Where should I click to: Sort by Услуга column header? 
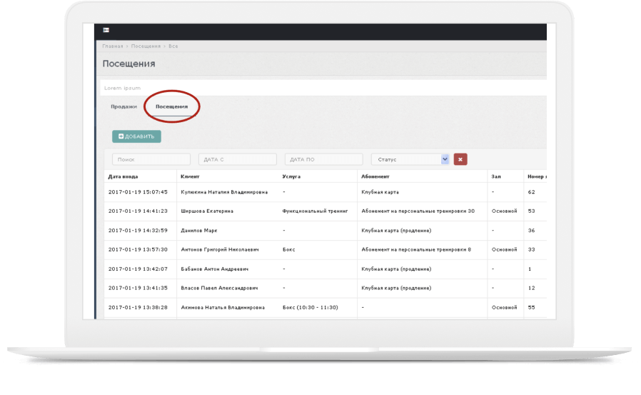click(291, 176)
